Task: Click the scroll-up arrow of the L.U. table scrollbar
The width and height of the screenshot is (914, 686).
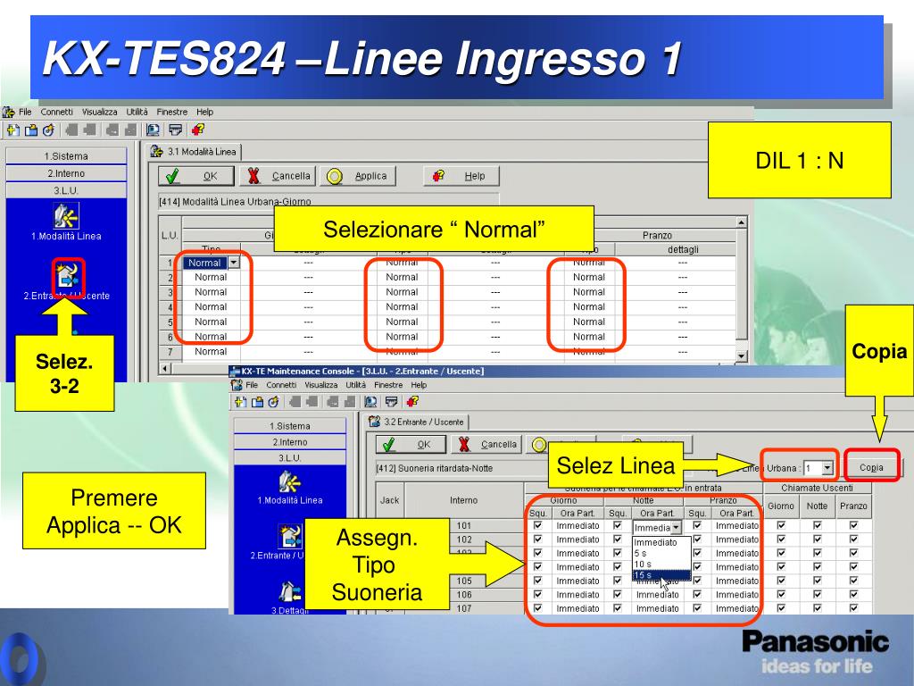Action: 741,222
